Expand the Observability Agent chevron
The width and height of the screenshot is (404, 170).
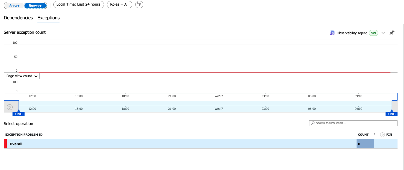click(383, 33)
